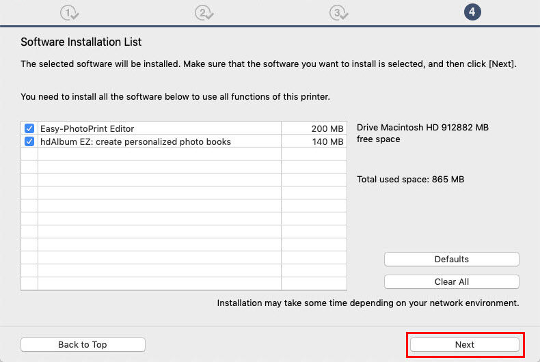Click the step 1 completed indicator
540x362 pixels.
point(69,13)
